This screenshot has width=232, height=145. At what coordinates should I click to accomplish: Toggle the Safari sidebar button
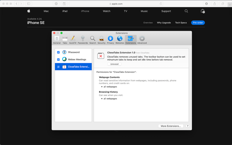coord(28,4)
